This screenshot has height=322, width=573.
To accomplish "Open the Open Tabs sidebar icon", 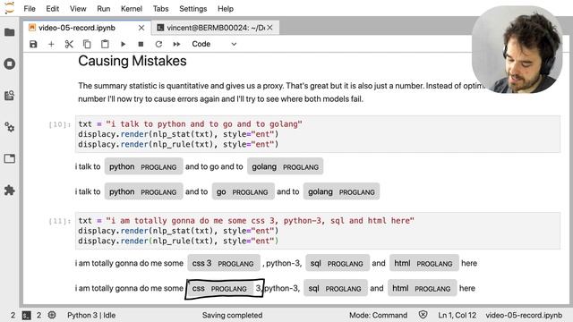I will tap(10, 158).
